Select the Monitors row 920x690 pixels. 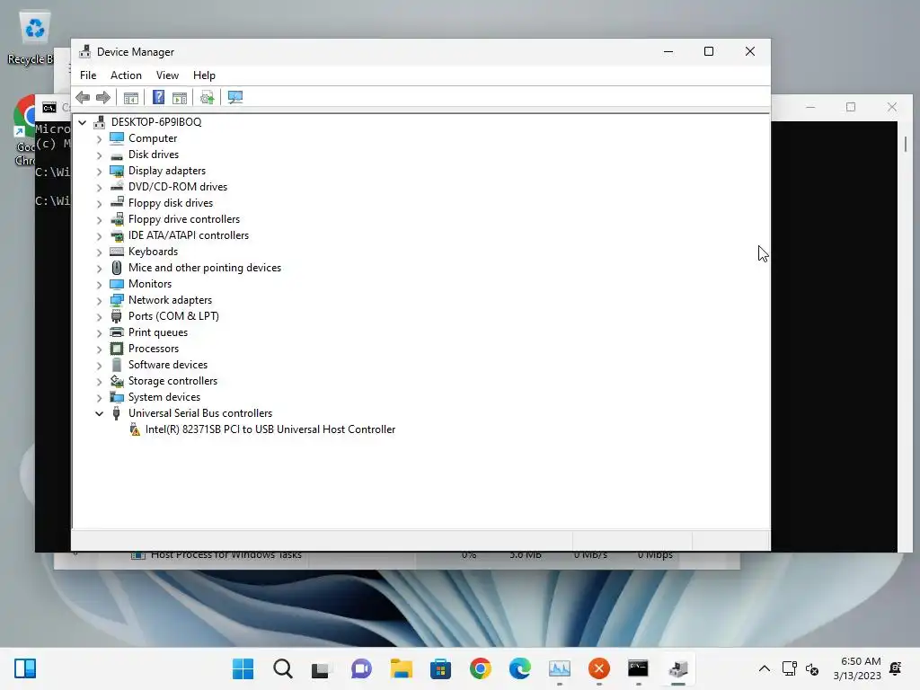coord(150,284)
